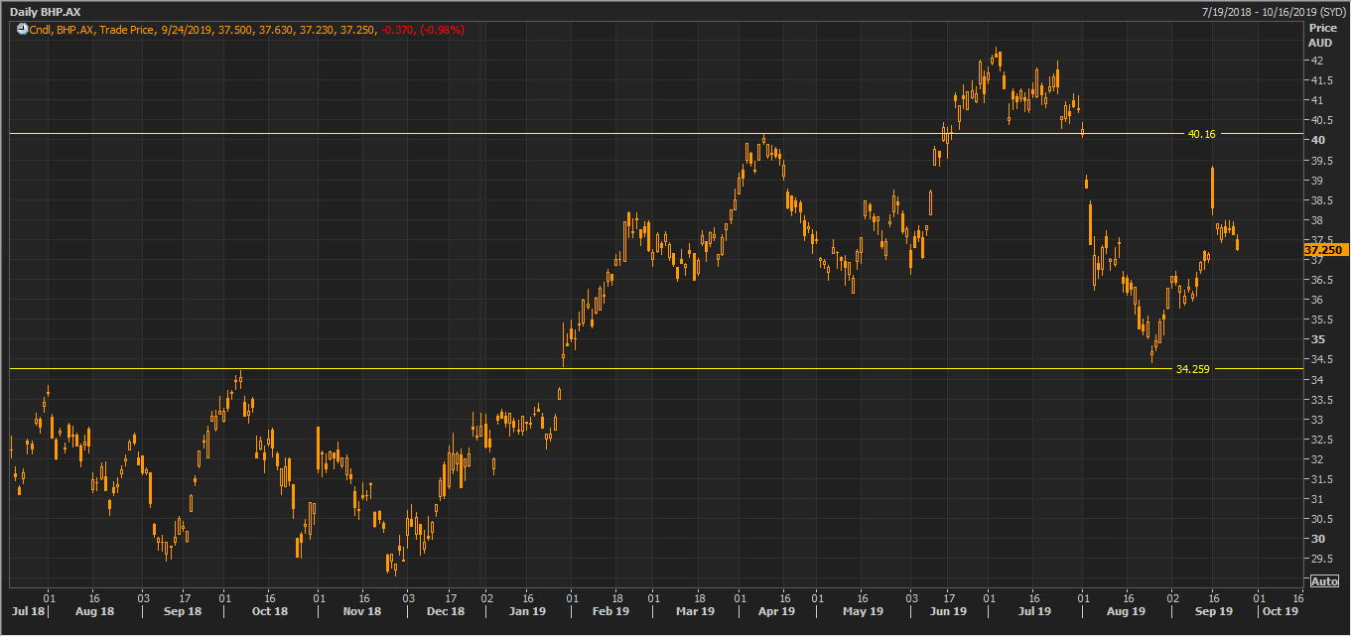Click the 'Jul 18' month label
This screenshot has height=637, width=1352.
click(x=28, y=611)
